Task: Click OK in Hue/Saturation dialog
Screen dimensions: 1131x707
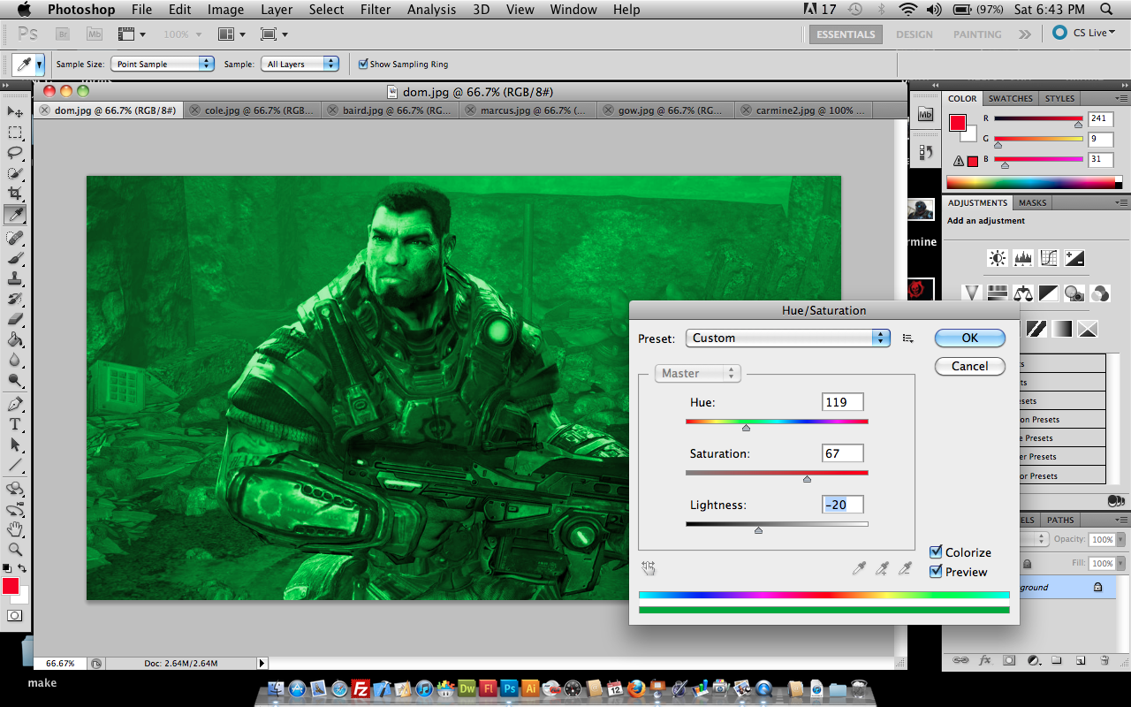Action: 970,338
